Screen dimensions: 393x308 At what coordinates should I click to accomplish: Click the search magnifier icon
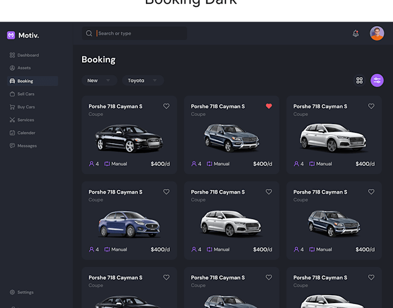click(89, 33)
